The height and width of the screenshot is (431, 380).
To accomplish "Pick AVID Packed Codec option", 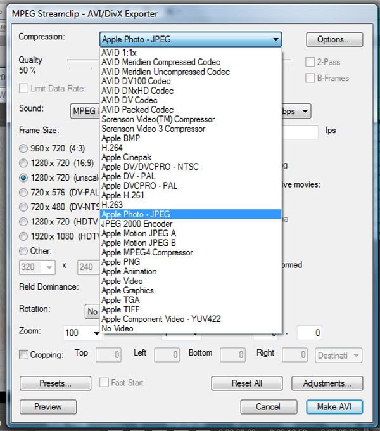I will coord(191,110).
